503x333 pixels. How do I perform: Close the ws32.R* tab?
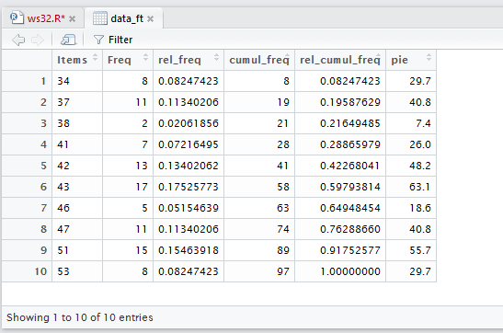(x=73, y=19)
